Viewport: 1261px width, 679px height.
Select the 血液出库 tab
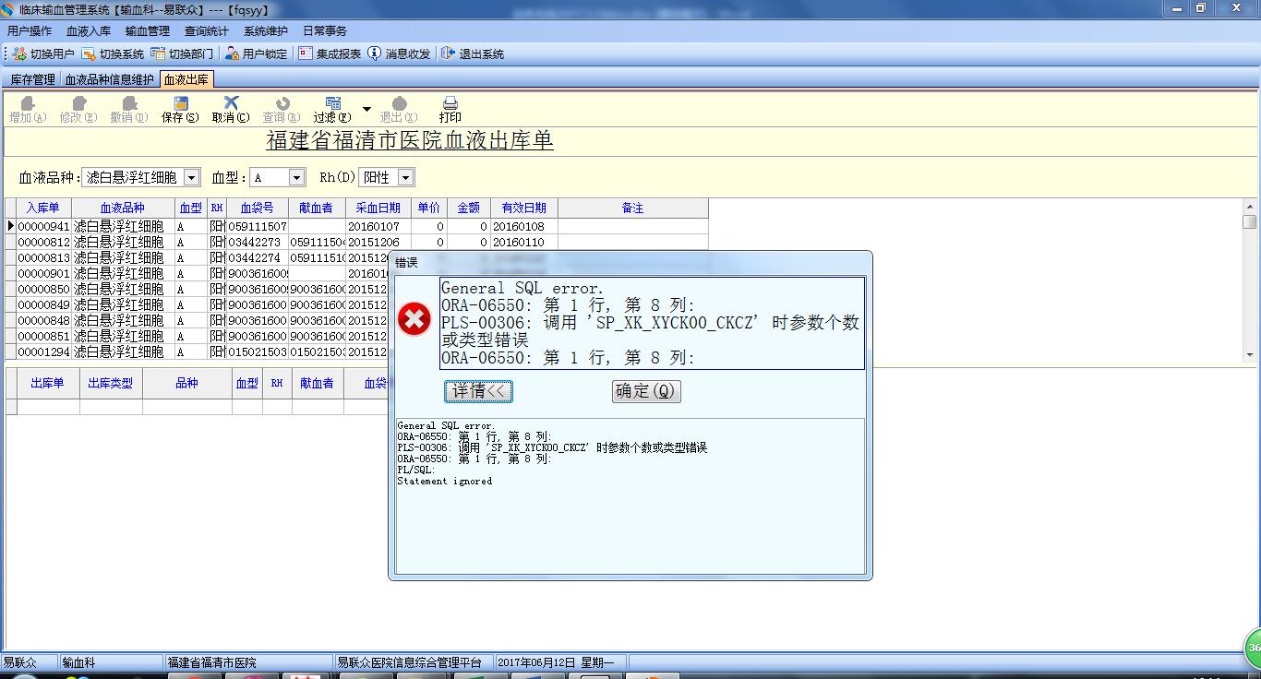(186, 79)
